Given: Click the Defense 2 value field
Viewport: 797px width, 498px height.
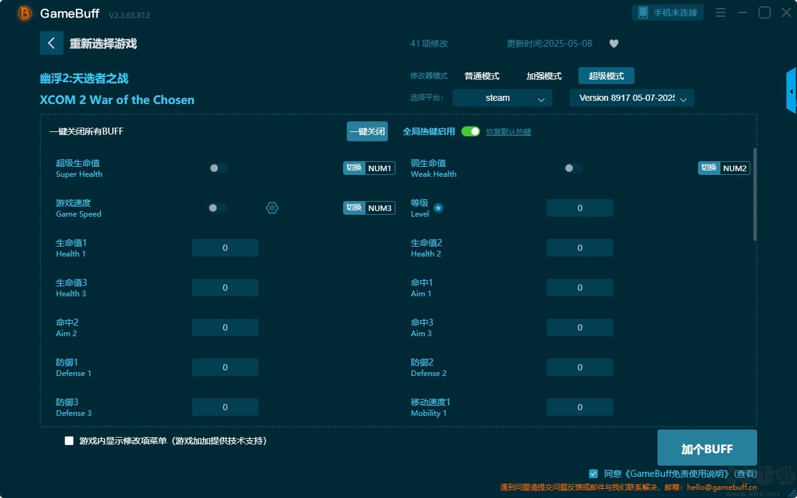Looking at the screenshot, I should (x=580, y=367).
